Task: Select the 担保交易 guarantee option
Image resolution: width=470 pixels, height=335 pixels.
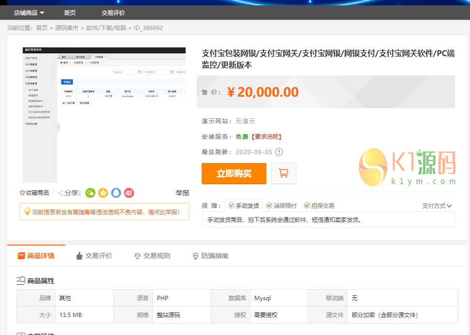Action: [x=319, y=205]
